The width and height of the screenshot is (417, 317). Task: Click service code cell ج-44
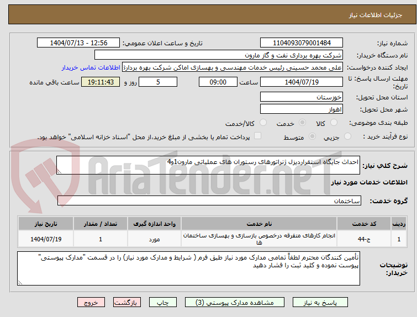pyautogui.click(x=364, y=239)
